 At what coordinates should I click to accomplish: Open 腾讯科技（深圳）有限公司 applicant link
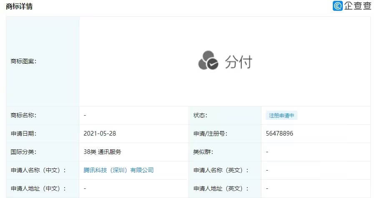tap(118, 170)
